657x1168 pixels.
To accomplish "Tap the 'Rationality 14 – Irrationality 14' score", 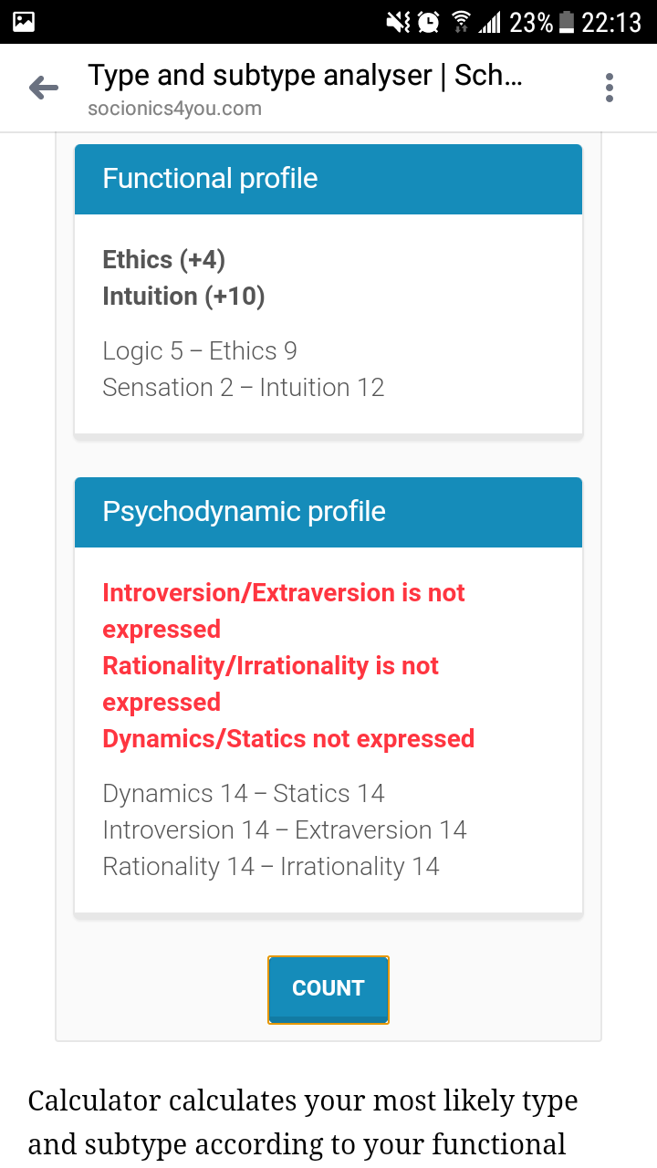I will (x=271, y=867).
